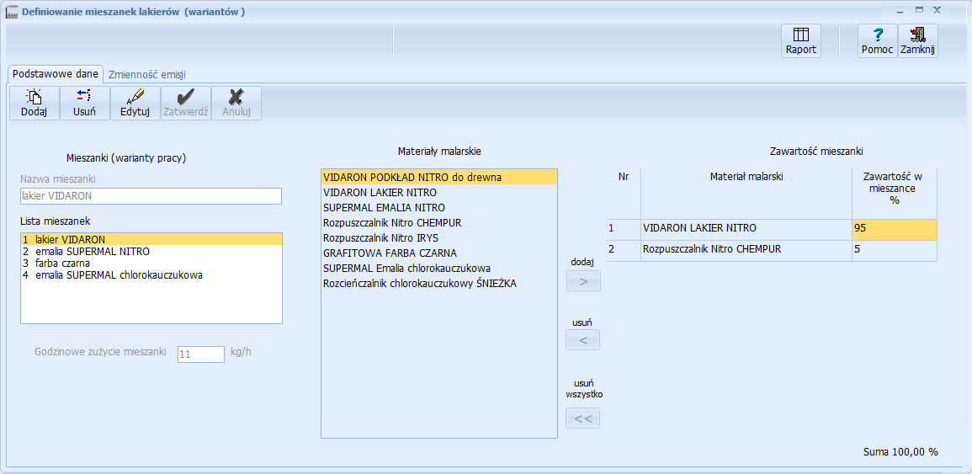Screen dimensions: 972x474
Task: Select mixture emalia SUPERMAL NITRO
Action: 151,251
